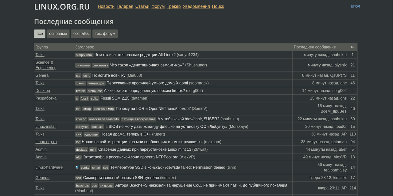Viewport: 393px width, 196px height.
Task: Click the 'sqlite' tag
Action: [x=95, y=99]
